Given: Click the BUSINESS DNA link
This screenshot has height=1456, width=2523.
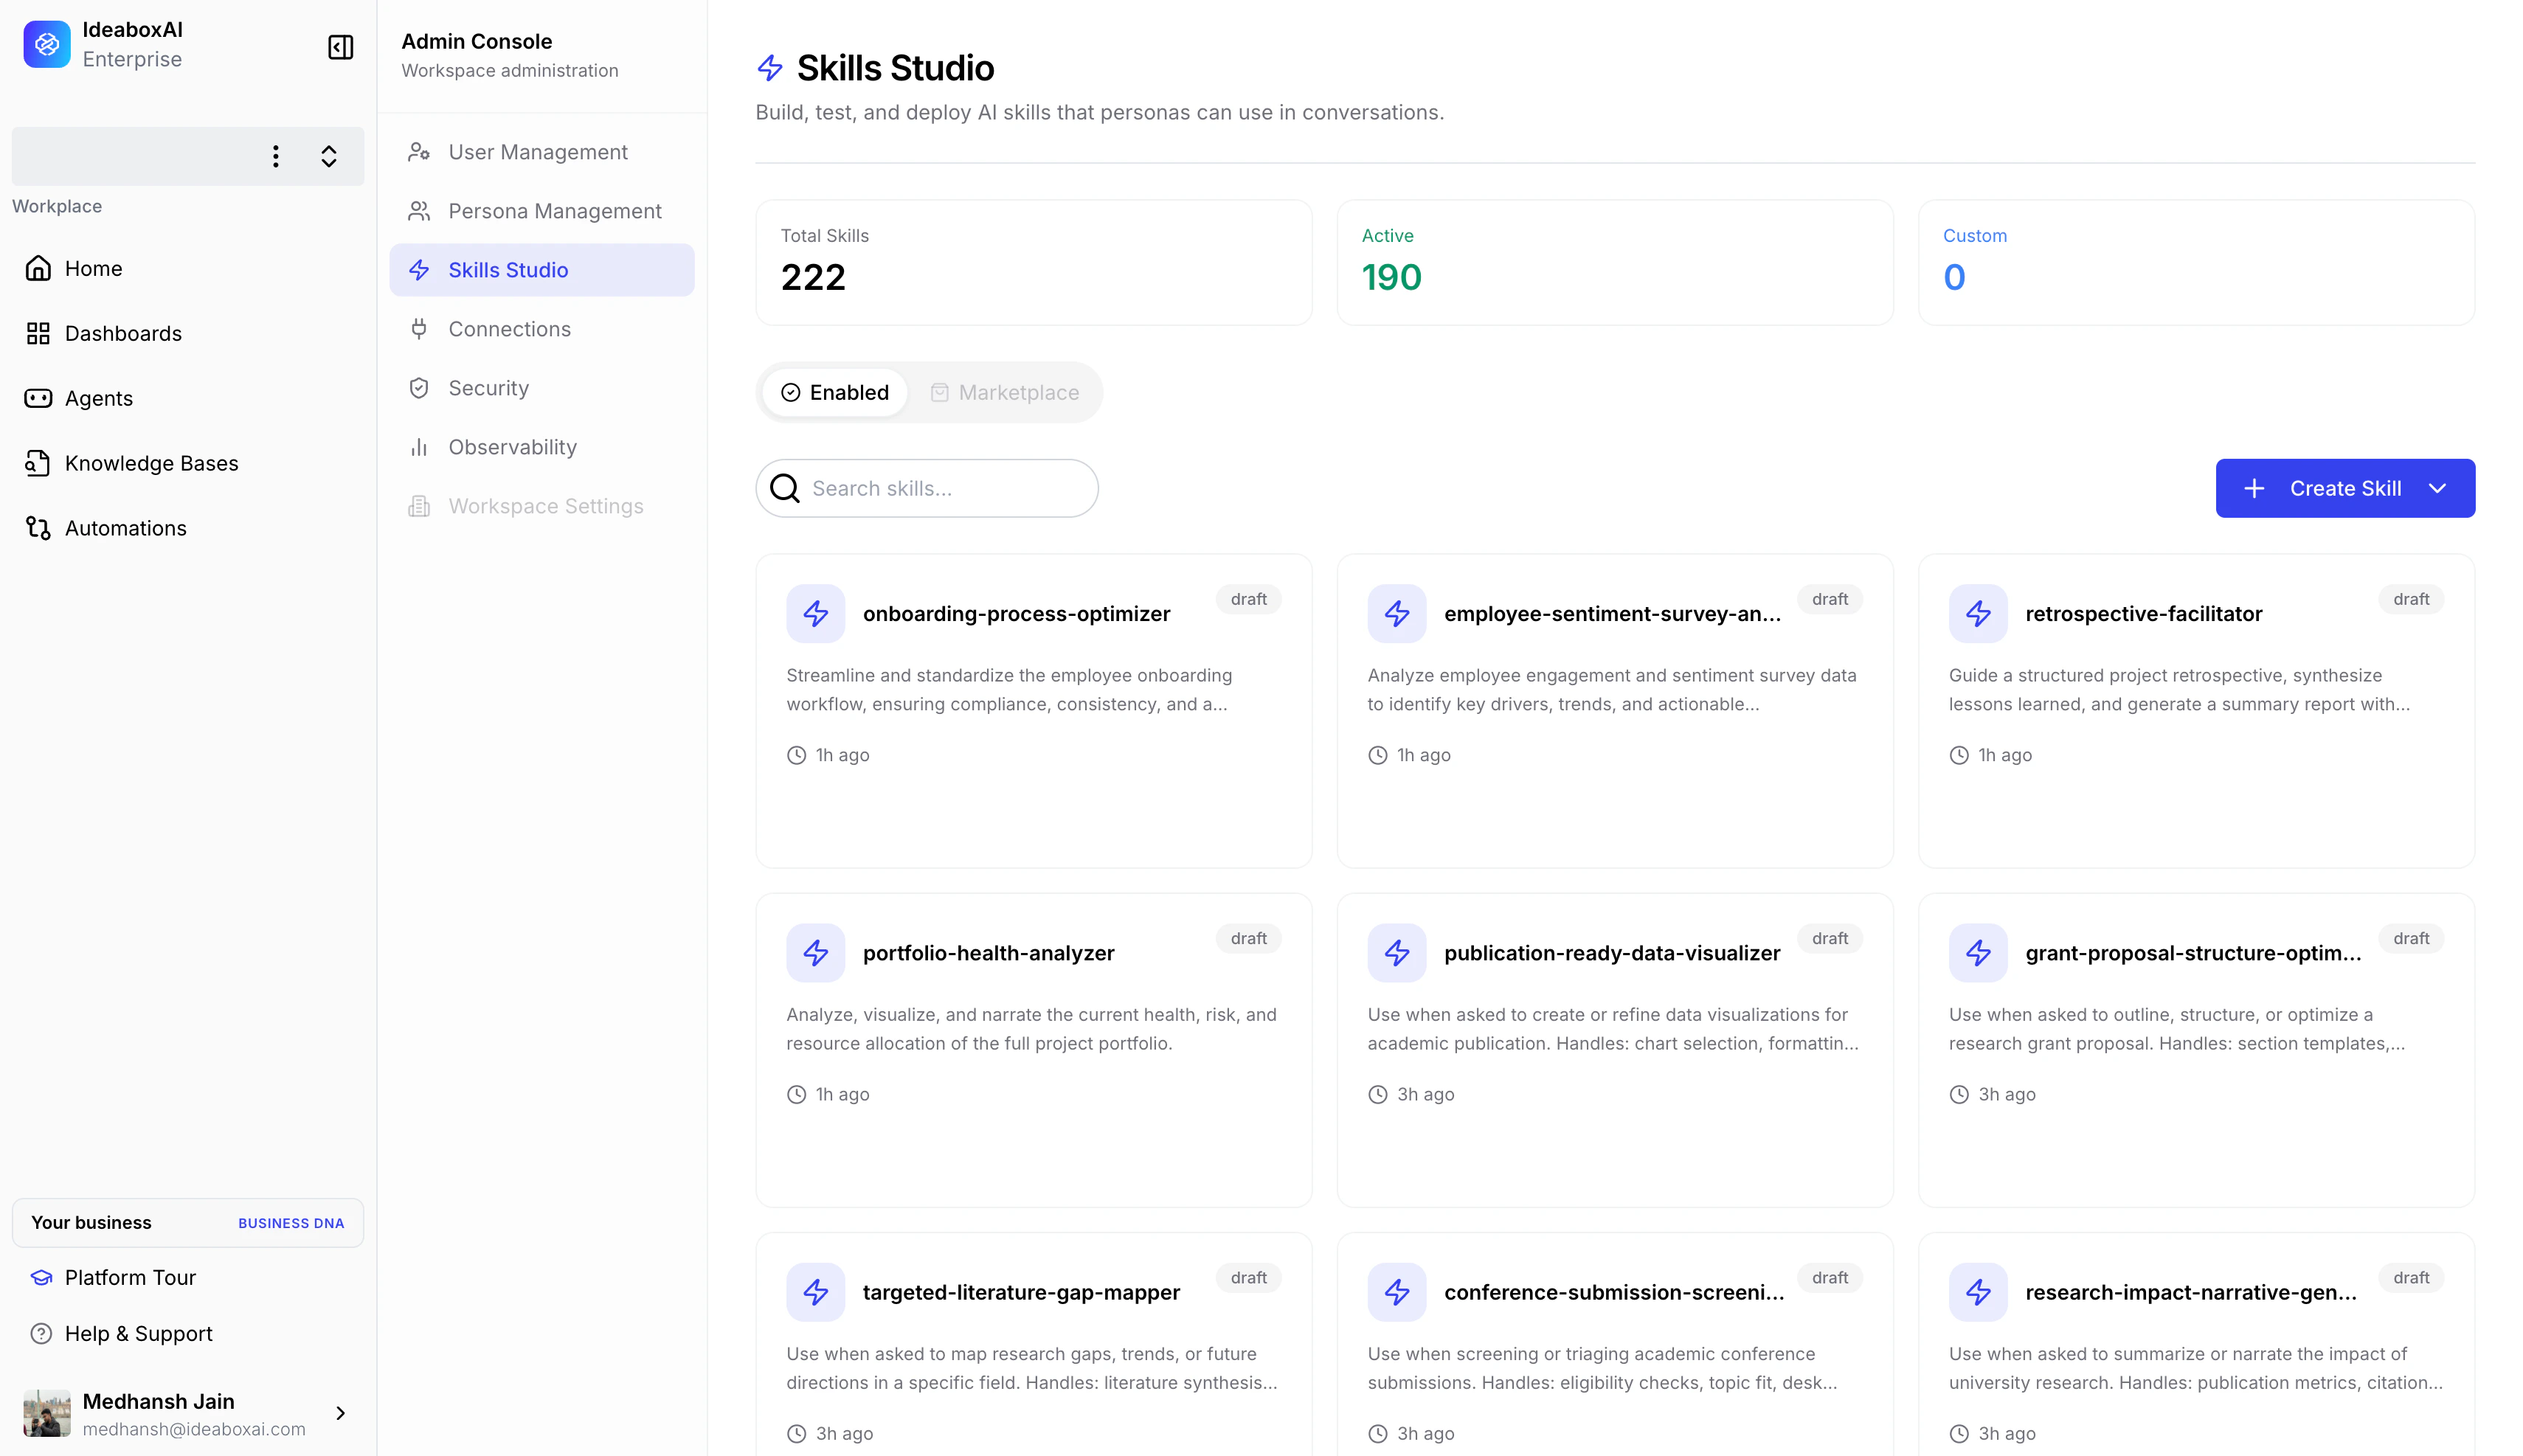Looking at the screenshot, I should pos(291,1223).
